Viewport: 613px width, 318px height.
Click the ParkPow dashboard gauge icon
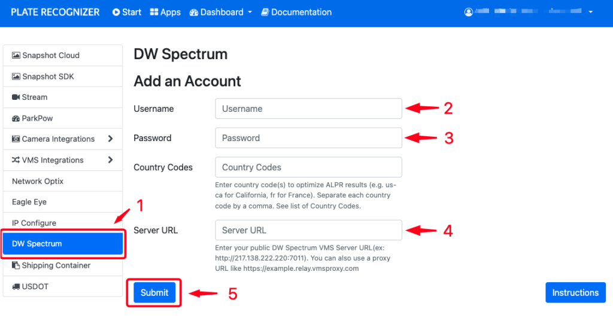tap(16, 118)
